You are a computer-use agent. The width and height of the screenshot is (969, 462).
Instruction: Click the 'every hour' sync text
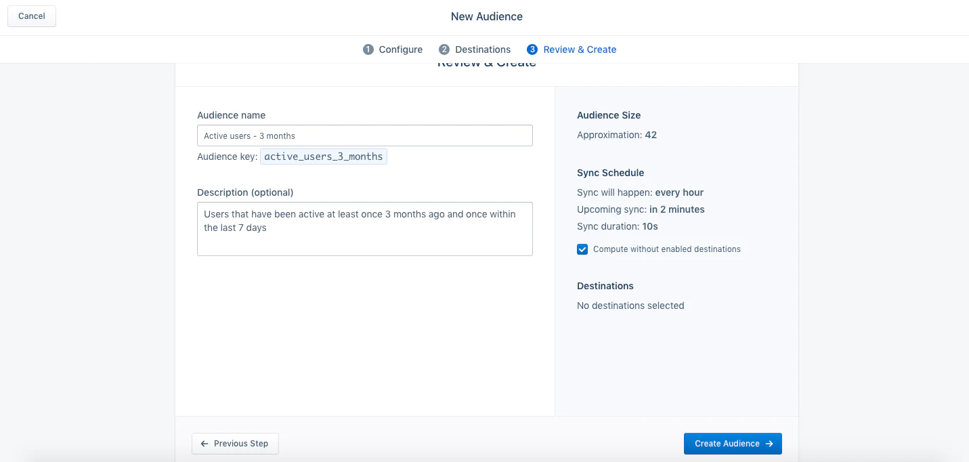click(679, 192)
